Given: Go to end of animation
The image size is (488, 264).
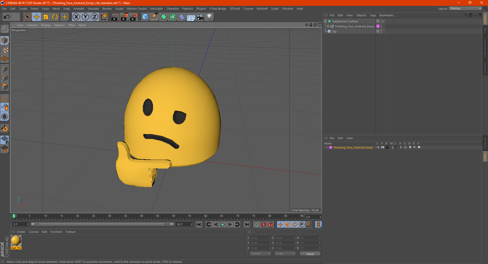Looking at the screenshot, I should tap(247, 224).
